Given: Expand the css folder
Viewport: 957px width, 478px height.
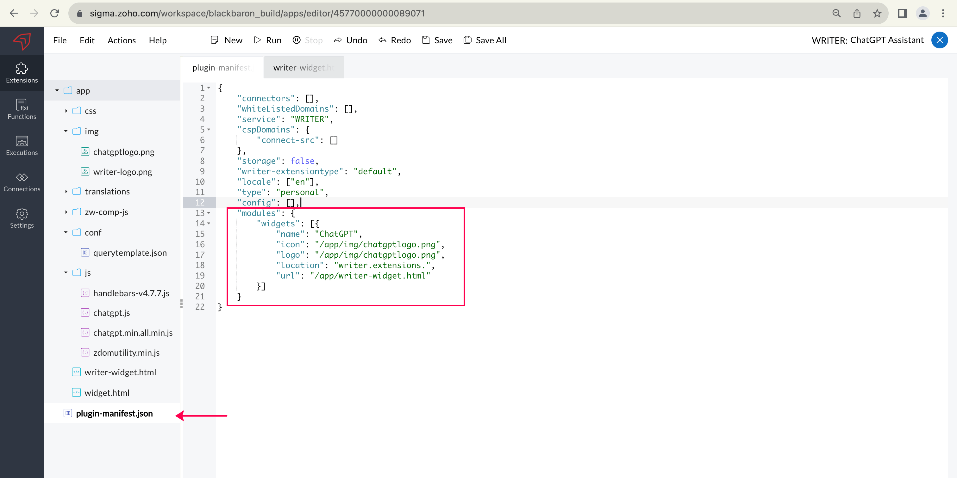Looking at the screenshot, I should (x=66, y=111).
